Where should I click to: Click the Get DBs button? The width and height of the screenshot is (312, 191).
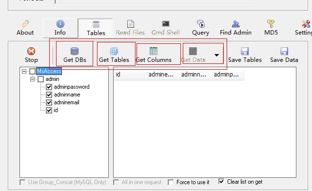[x=75, y=55]
